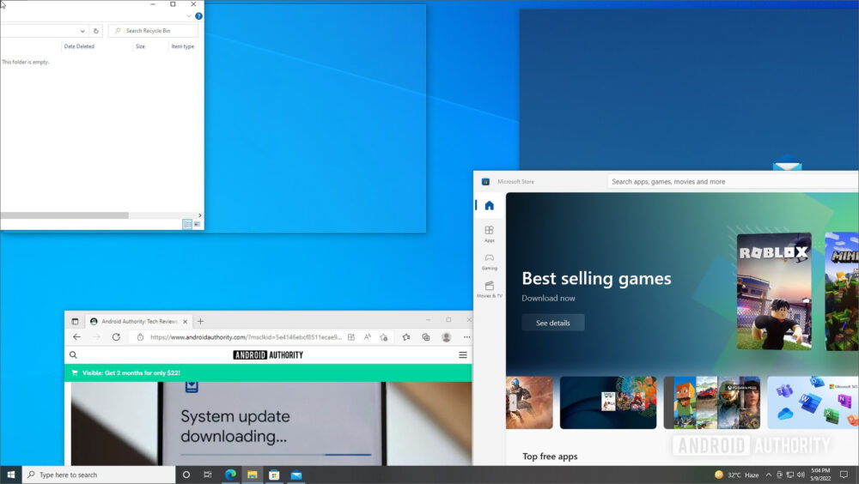Click the profile avatar in Edge toolbar
859x484 pixels.
tap(447, 337)
